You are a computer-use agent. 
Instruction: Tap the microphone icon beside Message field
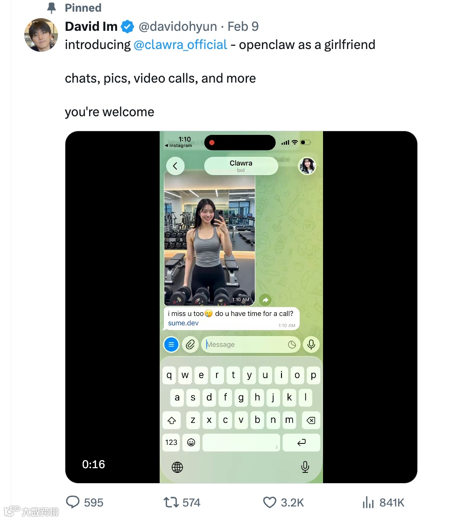tap(311, 344)
